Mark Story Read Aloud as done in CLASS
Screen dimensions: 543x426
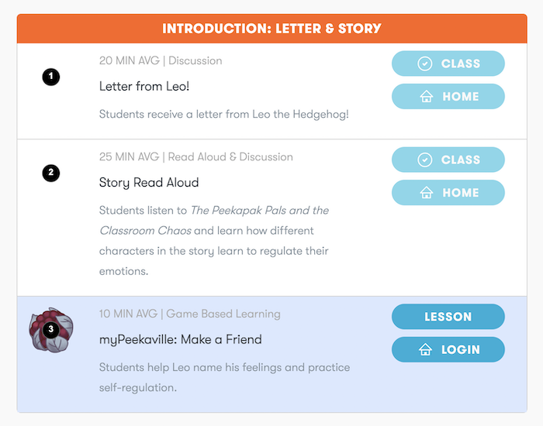point(448,160)
